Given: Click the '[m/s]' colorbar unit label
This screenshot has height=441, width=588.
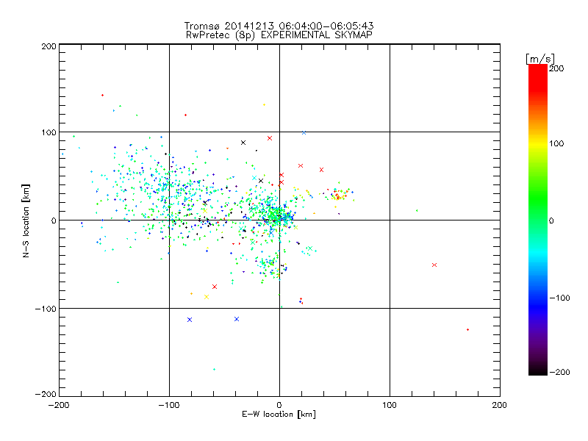Looking at the screenshot, I should (x=540, y=59).
